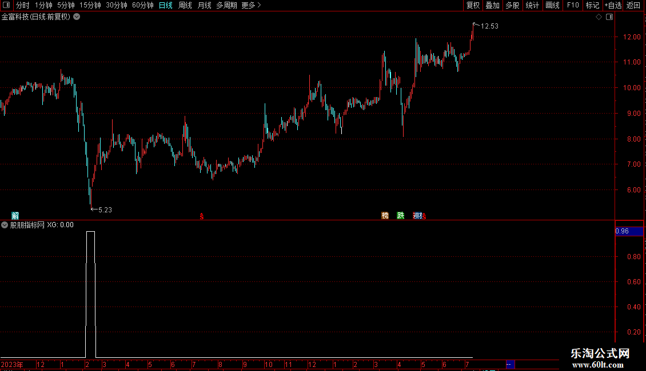Image resolution: width=646 pixels, height=371 pixels.
Task: Click the red S marker near July 2023
Action: click(x=201, y=216)
